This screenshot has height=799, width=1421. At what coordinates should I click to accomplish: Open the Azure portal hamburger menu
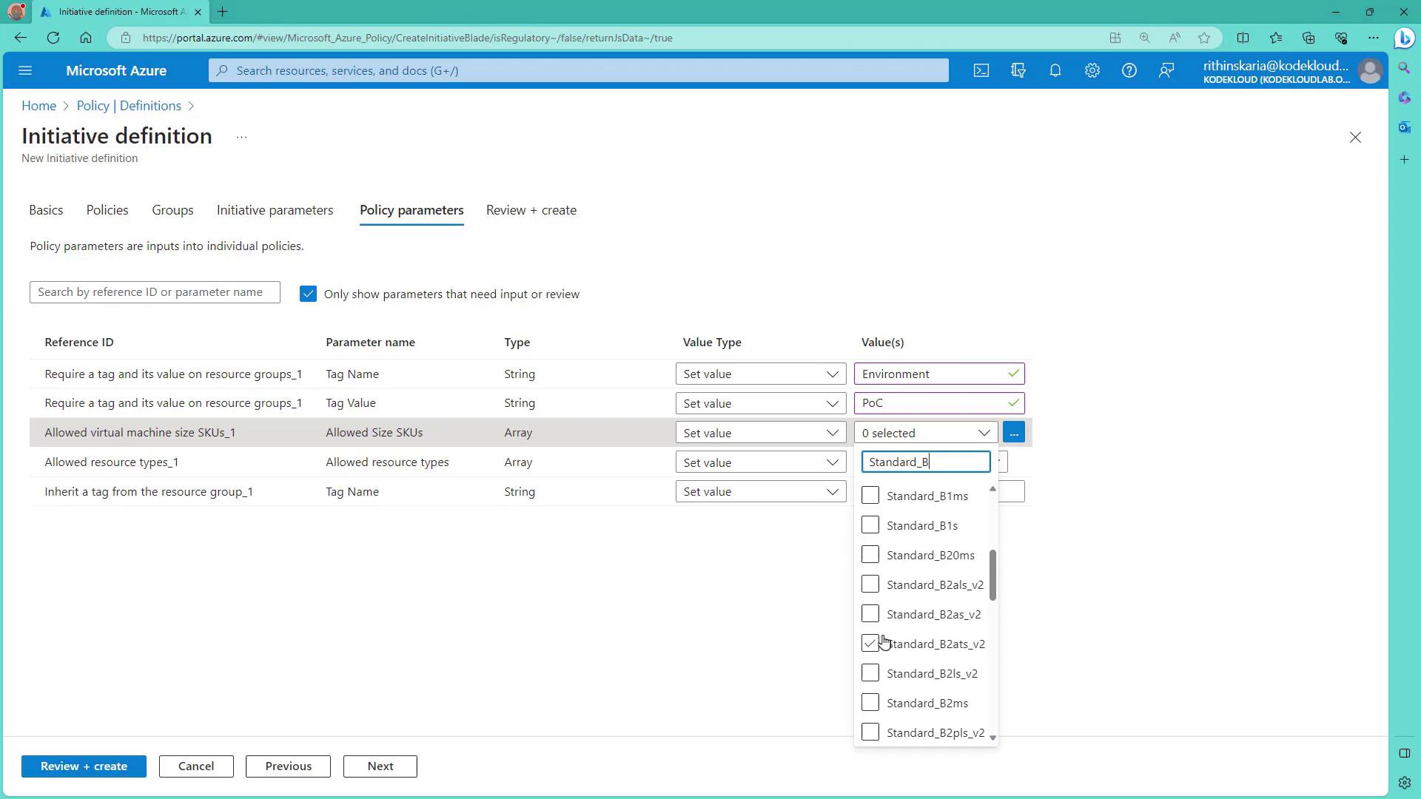click(x=25, y=70)
